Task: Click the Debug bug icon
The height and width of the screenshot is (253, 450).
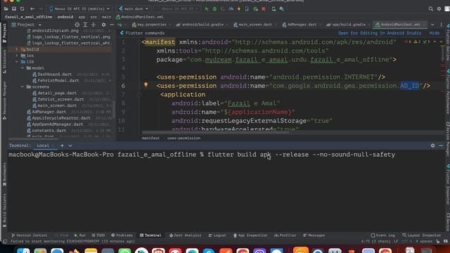Action: 214,9
